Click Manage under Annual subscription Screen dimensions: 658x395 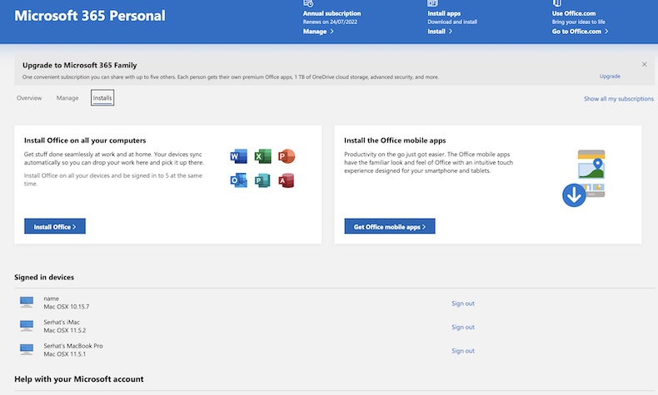(318, 32)
